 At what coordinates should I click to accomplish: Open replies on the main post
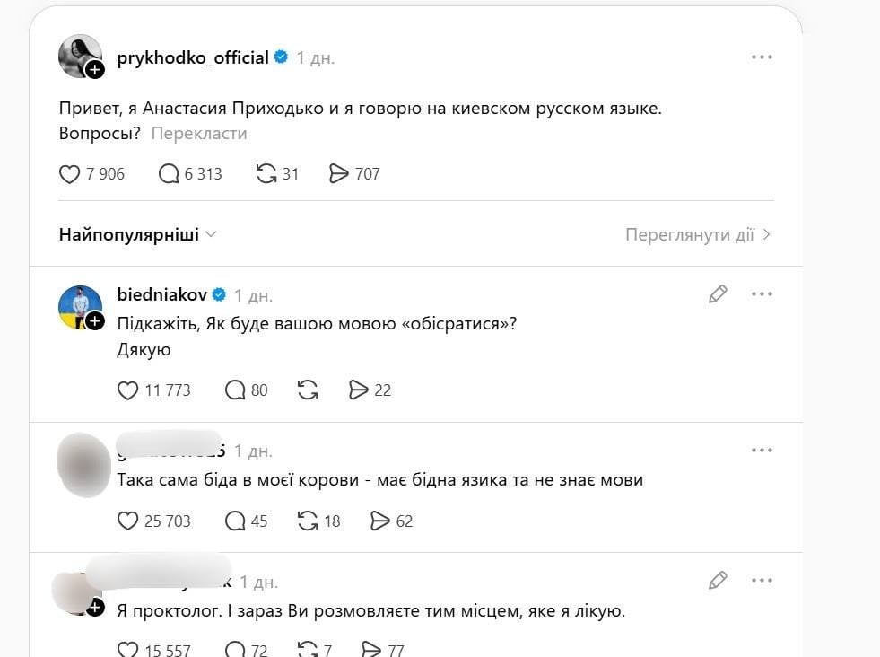click(169, 174)
